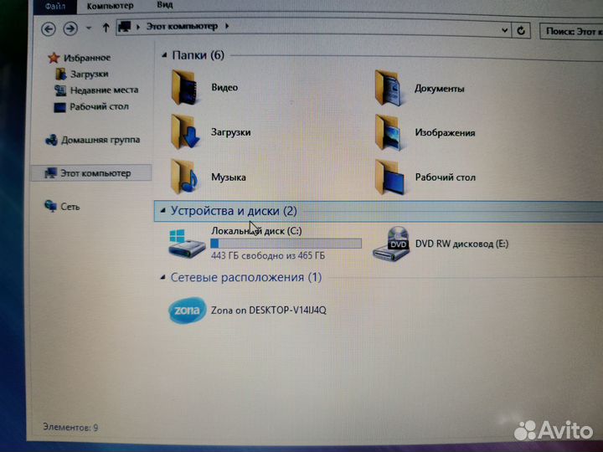Click the Forward navigation arrow
This screenshot has height=452, width=603.
click(x=70, y=28)
